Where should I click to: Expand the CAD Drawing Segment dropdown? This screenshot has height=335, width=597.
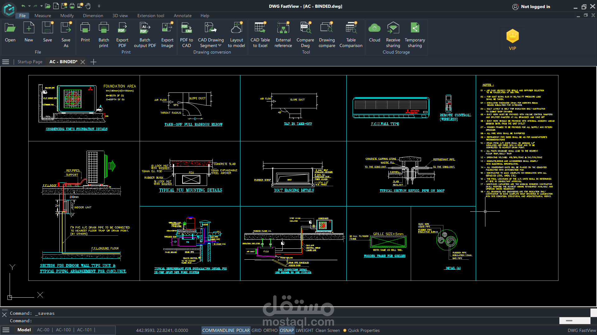point(220,45)
